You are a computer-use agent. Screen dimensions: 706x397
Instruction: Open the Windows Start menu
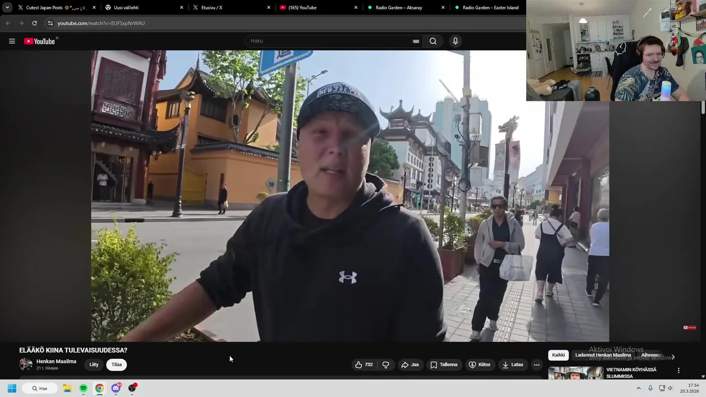coord(12,388)
